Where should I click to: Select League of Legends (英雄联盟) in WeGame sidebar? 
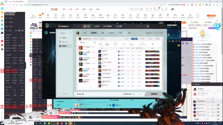[x=65, y=46]
